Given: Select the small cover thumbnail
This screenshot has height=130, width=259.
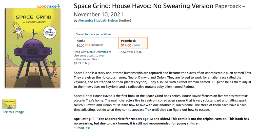Looking at the screenshot, I should coord(9,104).
